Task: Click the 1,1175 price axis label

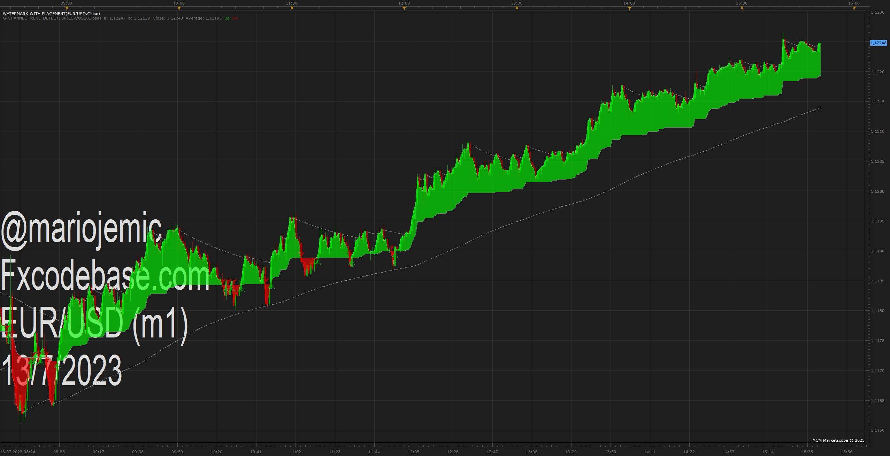Action: (x=877, y=341)
